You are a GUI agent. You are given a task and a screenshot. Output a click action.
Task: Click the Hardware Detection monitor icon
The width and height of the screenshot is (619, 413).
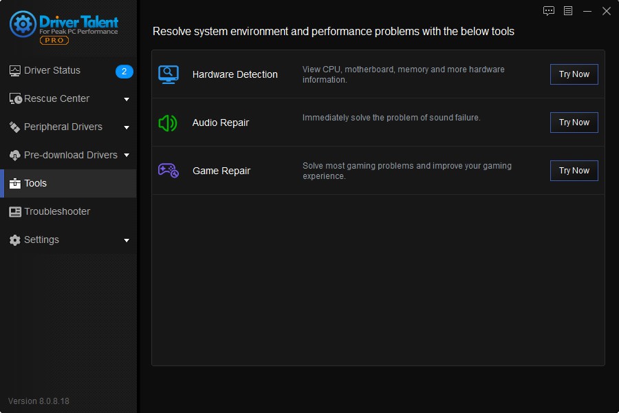click(x=169, y=74)
